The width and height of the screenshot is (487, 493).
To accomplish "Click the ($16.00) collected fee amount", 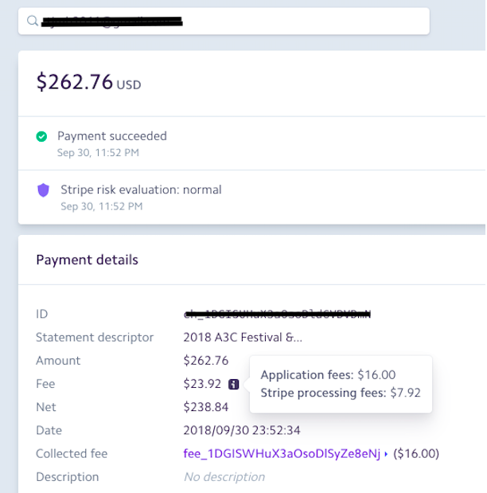I will click(416, 454).
